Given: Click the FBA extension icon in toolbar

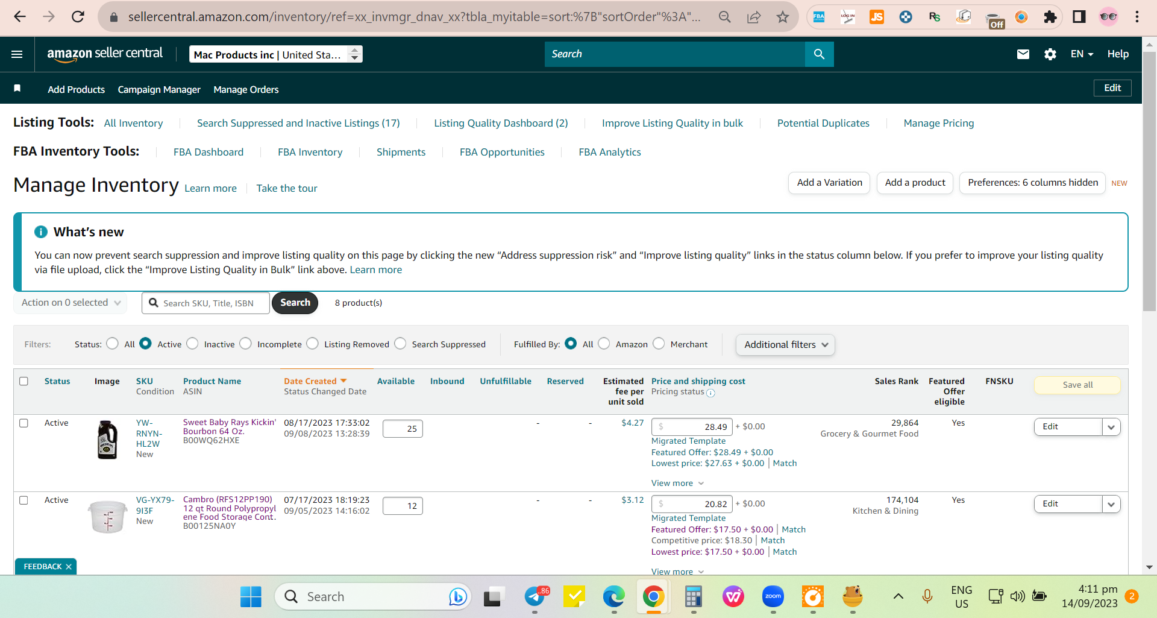Looking at the screenshot, I should click(x=819, y=17).
